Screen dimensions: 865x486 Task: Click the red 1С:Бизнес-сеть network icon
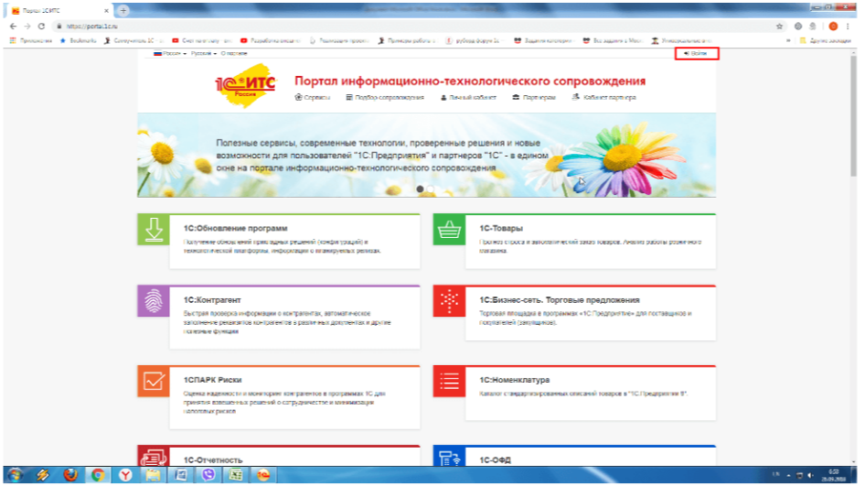(449, 302)
